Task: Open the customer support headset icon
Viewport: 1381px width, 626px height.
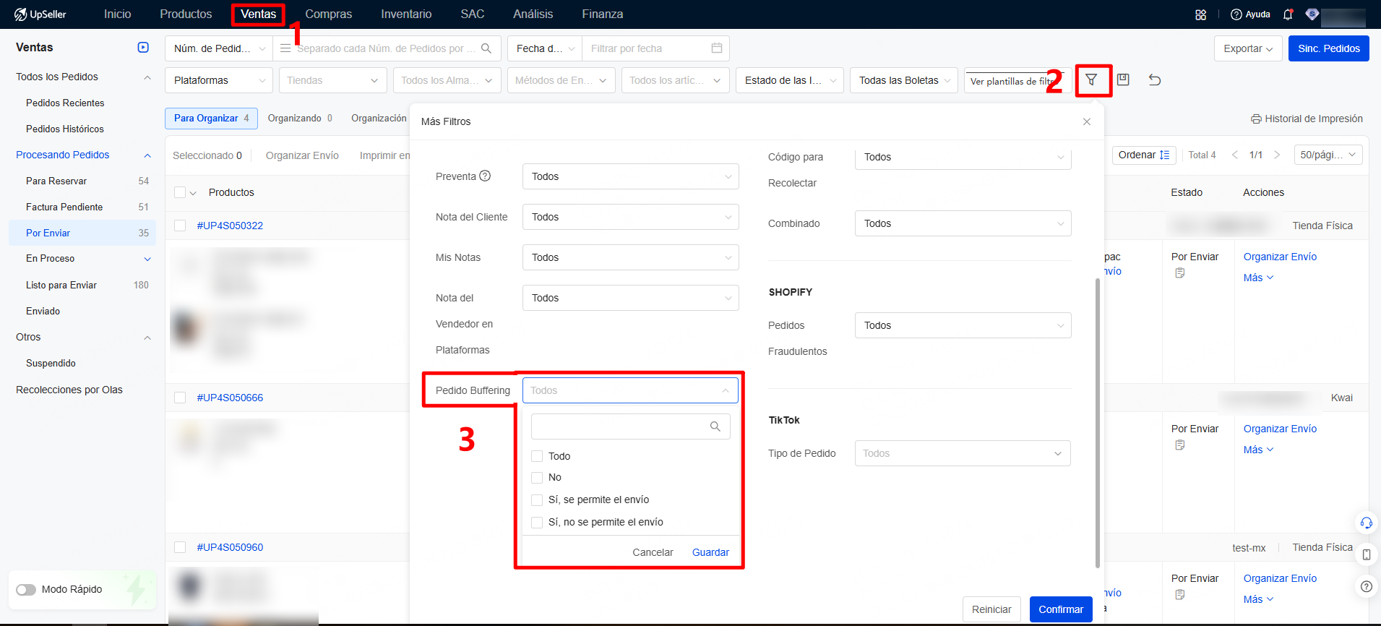Action: click(1366, 523)
